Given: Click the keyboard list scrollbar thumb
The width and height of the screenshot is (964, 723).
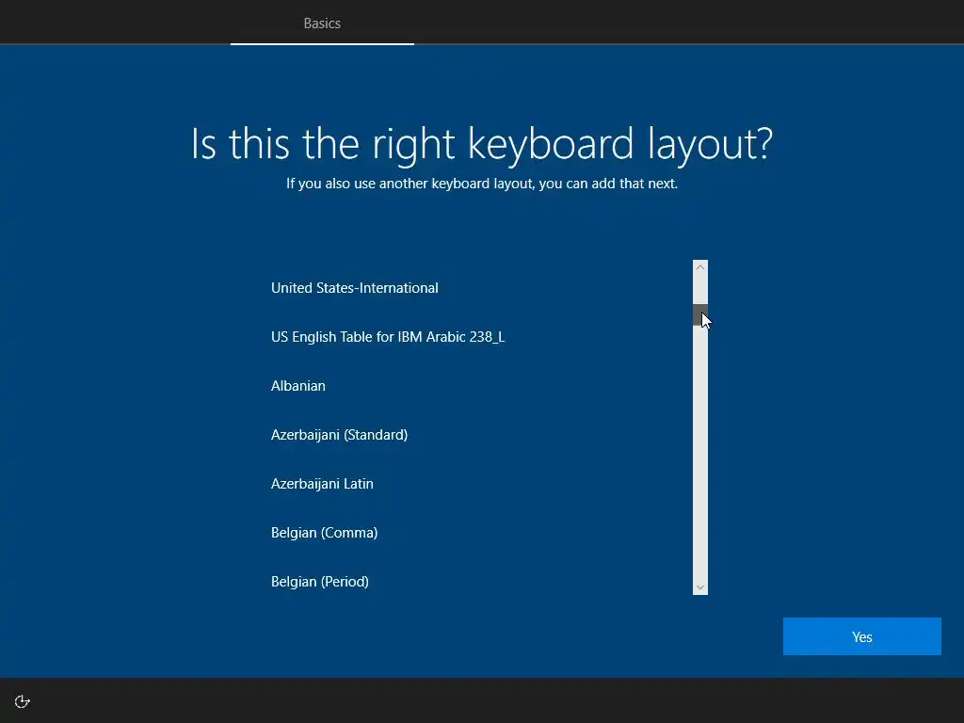Looking at the screenshot, I should pyautogui.click(x=700, y=314).
